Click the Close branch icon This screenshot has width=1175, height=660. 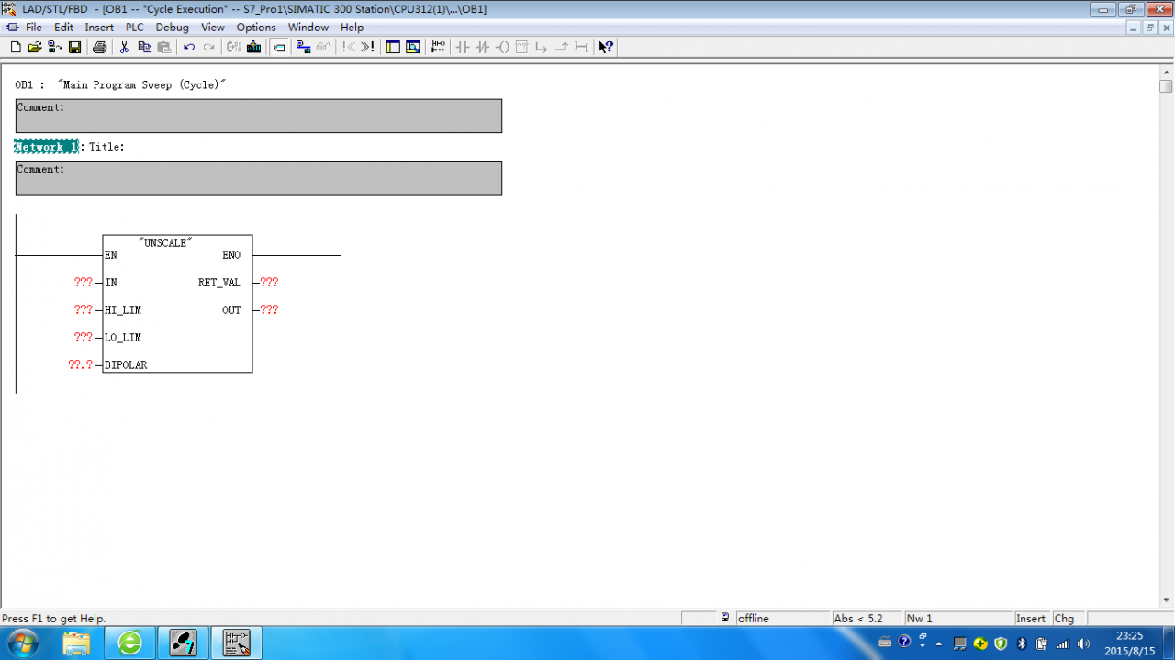561,47
